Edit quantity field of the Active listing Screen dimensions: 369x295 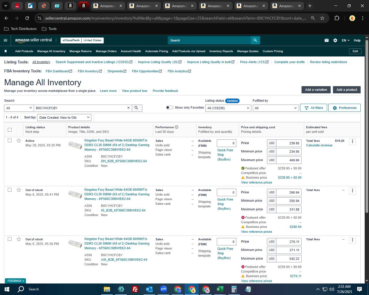[x=227, y=143]
